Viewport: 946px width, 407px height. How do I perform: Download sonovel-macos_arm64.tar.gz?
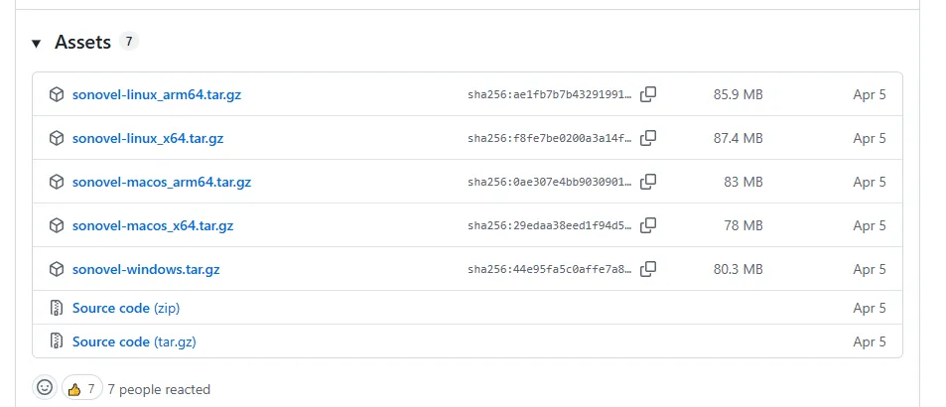[x=162, y=182]
